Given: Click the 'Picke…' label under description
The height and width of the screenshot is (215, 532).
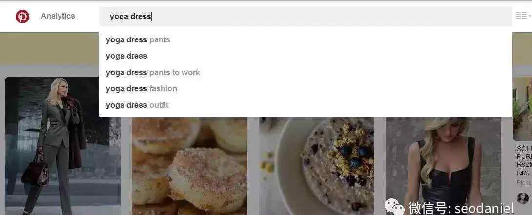Looking at the screenshot, I should point(524,183).
